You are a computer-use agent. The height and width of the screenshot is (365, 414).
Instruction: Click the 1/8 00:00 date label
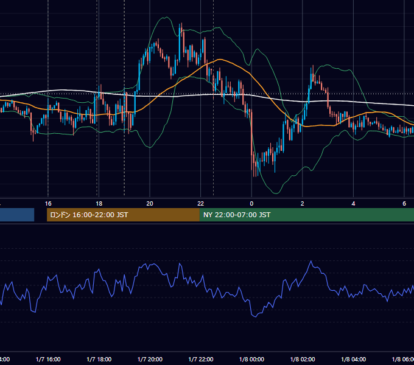click(x=251, y=360)
